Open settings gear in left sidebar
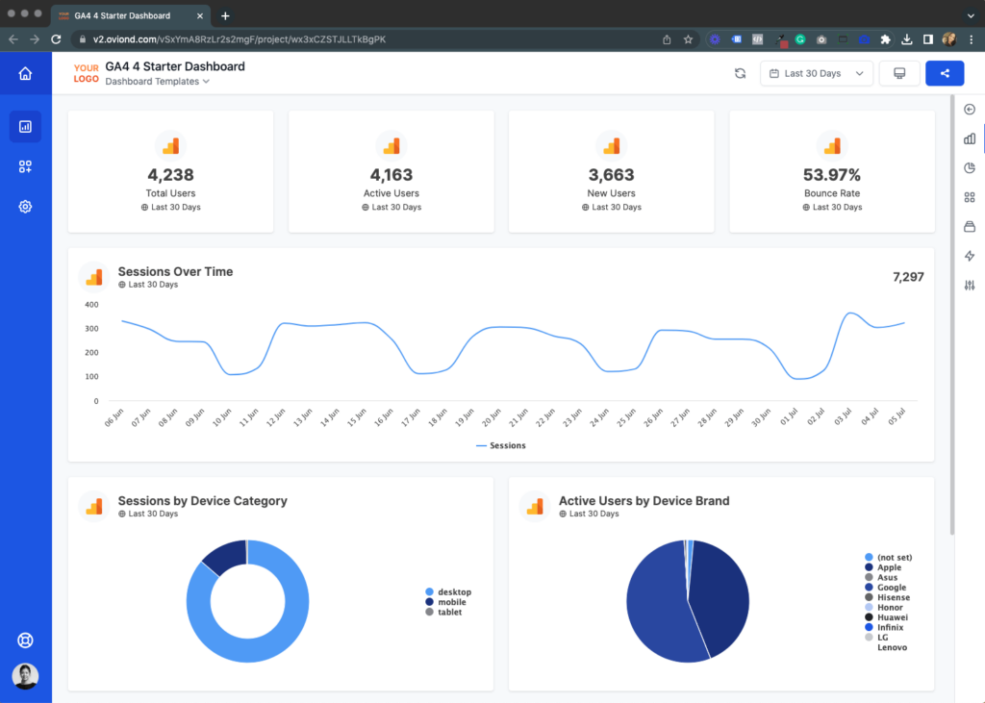This screenshot has height=703, width=985. pyautogui.click(x=25, y=207)
